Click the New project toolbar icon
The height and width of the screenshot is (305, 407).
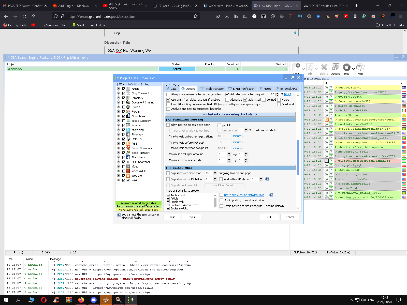coord(296,67)
